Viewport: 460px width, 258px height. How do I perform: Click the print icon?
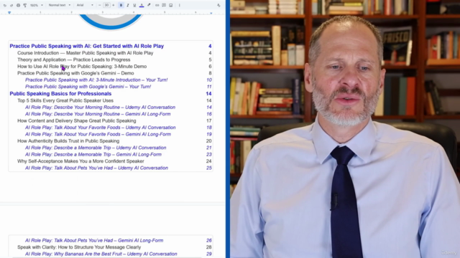(18, 5)
